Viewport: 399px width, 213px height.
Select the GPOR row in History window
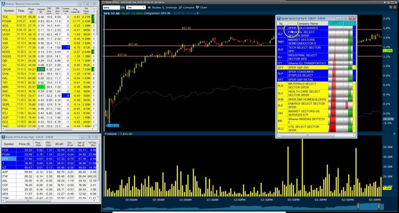click(48, 69)
